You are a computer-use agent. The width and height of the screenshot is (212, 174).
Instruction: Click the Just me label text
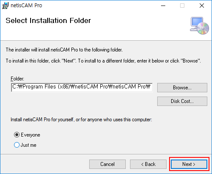coord(28,145)
